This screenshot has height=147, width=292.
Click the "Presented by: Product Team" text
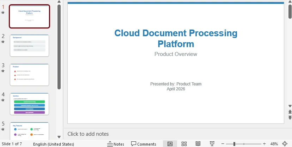(x=176, y=84)
